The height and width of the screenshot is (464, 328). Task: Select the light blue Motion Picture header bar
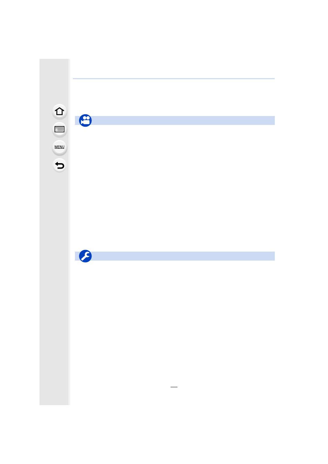coord(175,120)
